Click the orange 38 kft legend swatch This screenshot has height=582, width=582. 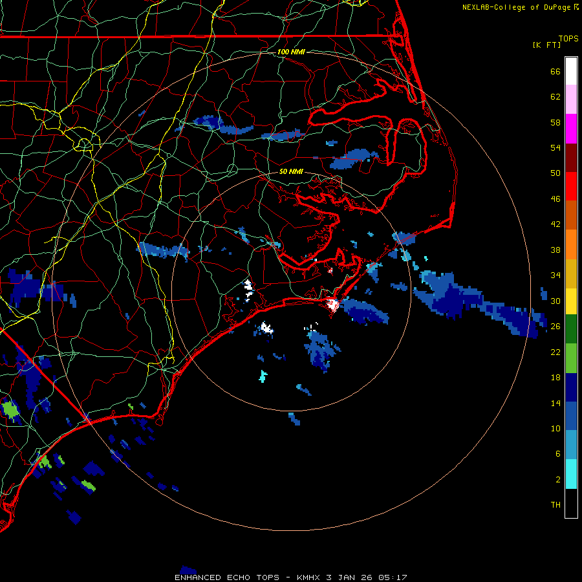pos(571,244)
